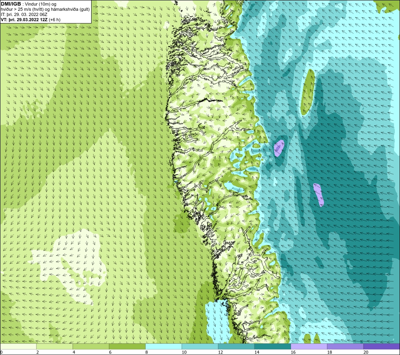
Task: Click the legend label "14"
Action: [x=257, y=352]
